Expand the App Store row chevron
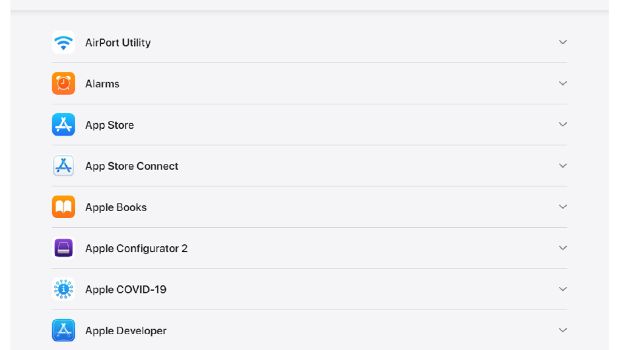The image size is (622, 350). (562, 125)
